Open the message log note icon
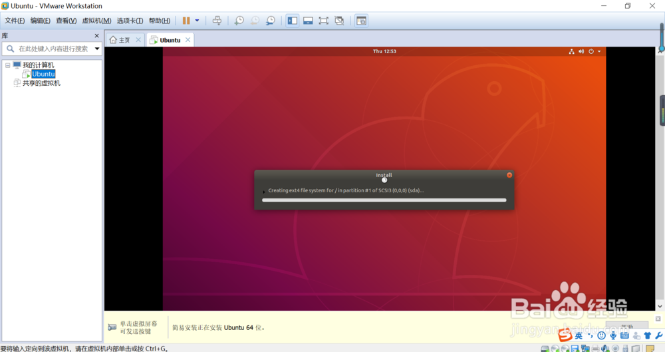Image resolution: width=665 pixels, height=352 pixels. [x=650, y=349]
